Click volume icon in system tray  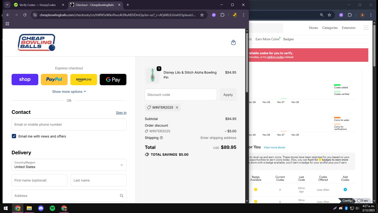tap(357, 208)
